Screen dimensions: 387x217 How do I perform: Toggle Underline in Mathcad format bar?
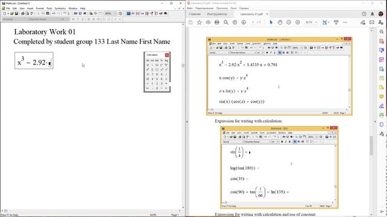(82, 19)
